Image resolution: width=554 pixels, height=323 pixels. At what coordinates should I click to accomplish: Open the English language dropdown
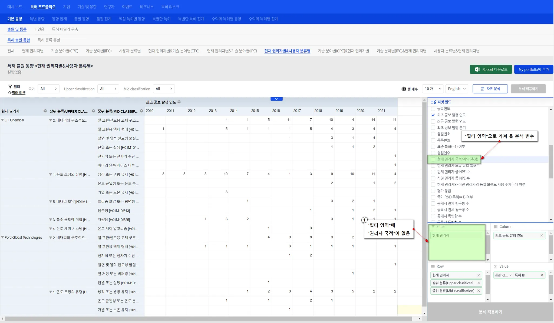(x=457, y=89)
